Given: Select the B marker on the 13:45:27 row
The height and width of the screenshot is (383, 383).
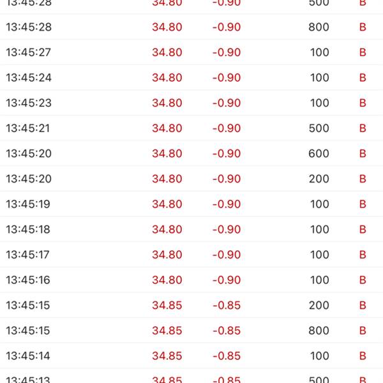Looking at the screenshot, I should pyautogui.click(x=363, y=52).
